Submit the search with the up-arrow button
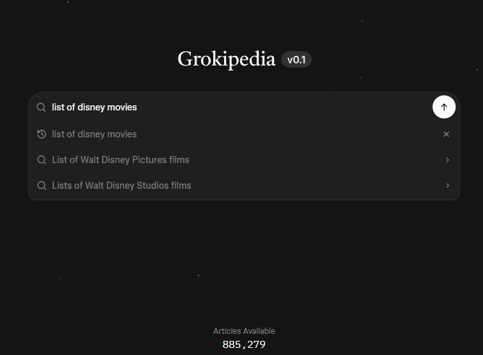 [x=444, y=107]
